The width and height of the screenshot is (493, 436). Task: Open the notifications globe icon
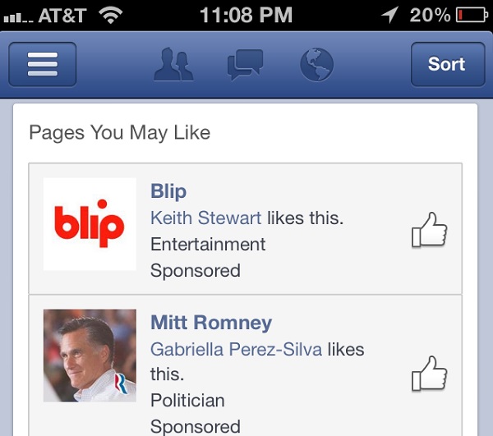click(316, 65)
